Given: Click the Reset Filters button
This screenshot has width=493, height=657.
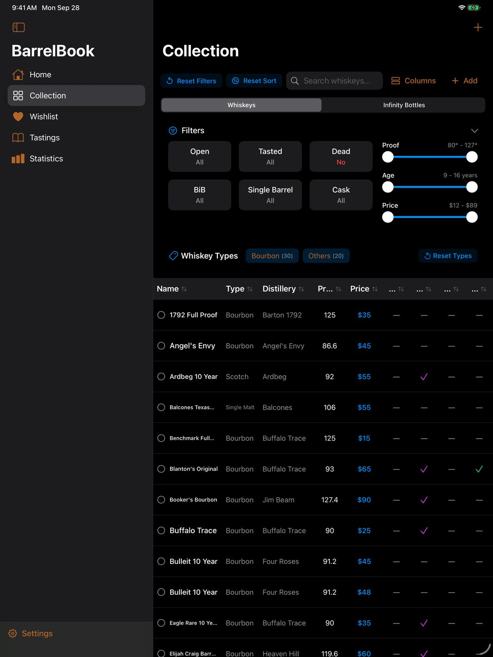Looking at the screenshot, I should tap(191, 81).
